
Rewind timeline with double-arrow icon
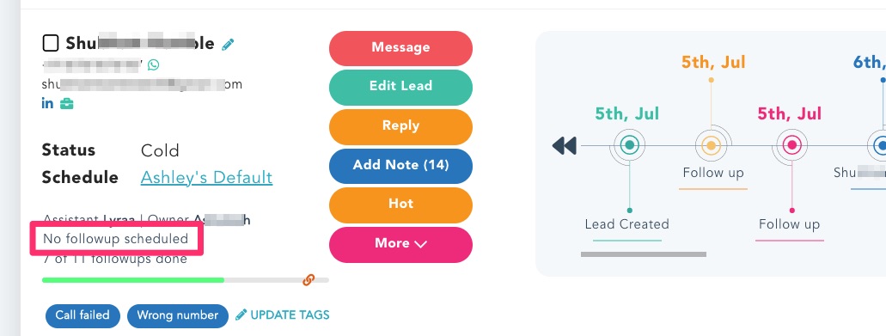[564, 146]
